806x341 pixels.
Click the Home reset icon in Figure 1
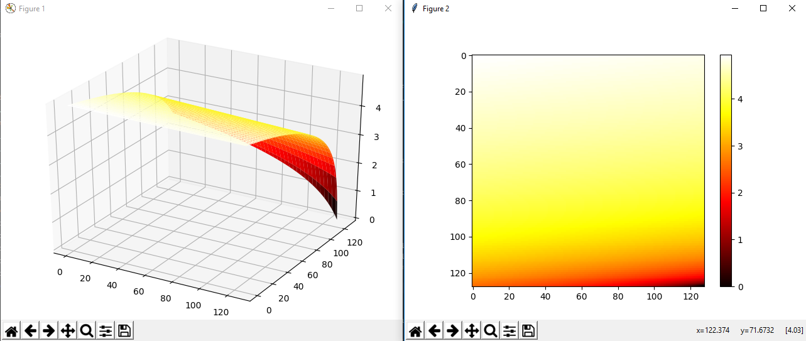click(x=11, y=330)
